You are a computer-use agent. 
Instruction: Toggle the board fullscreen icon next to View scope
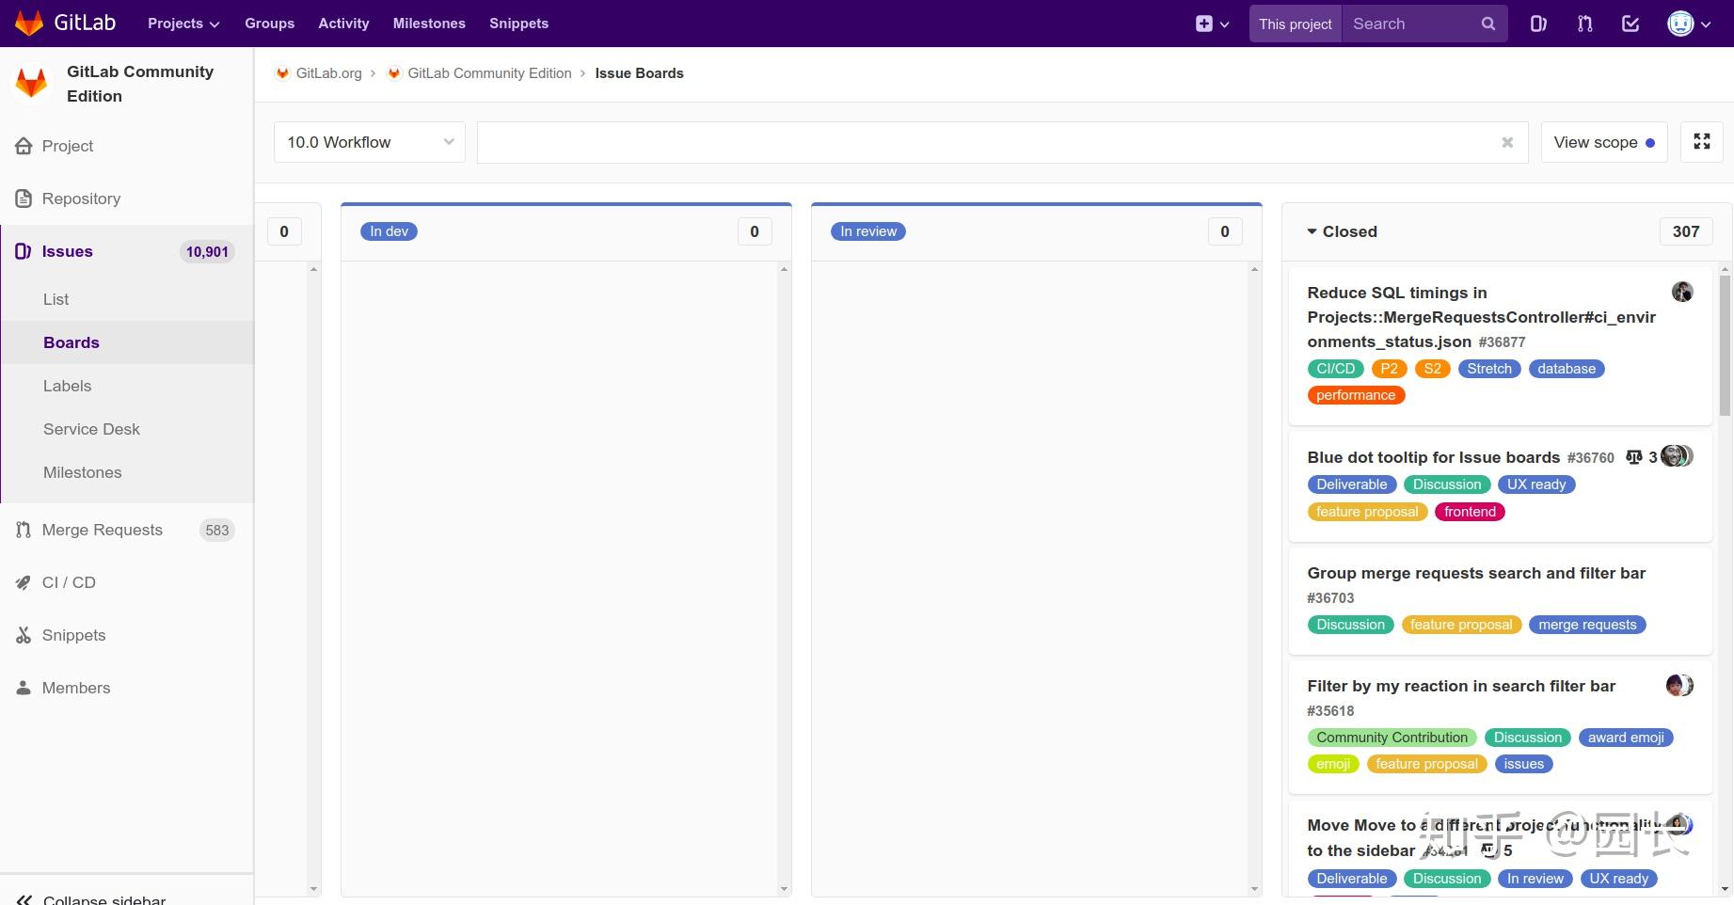click(x=1702, y=142)
